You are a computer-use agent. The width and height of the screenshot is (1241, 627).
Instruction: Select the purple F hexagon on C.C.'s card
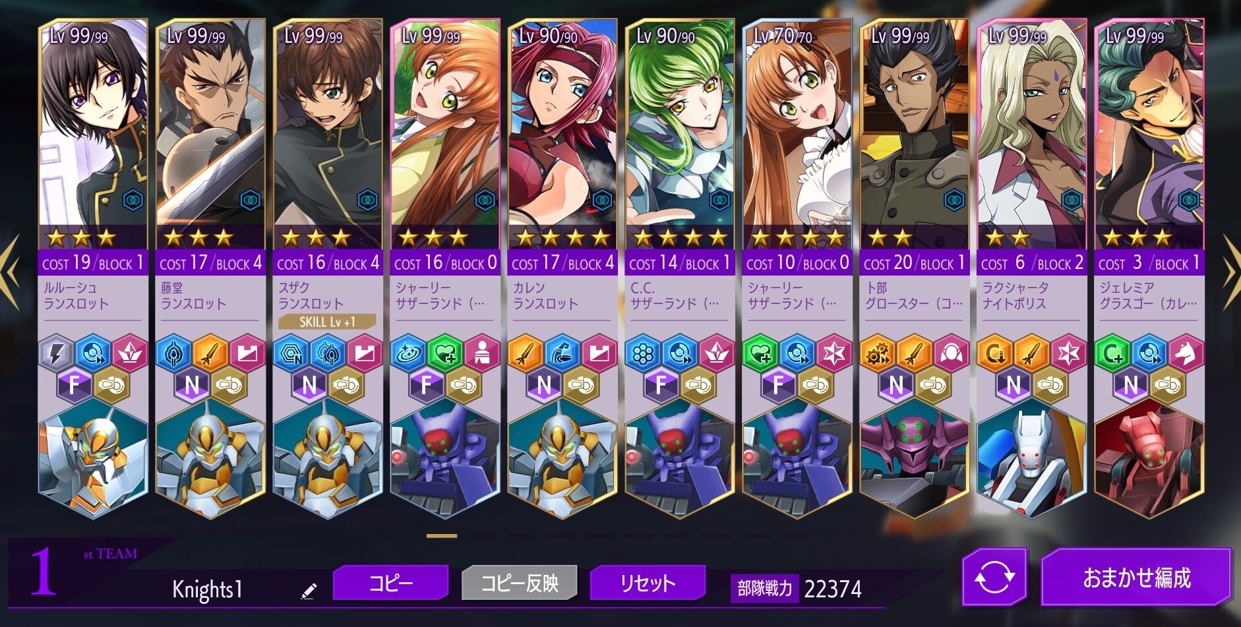661,384
